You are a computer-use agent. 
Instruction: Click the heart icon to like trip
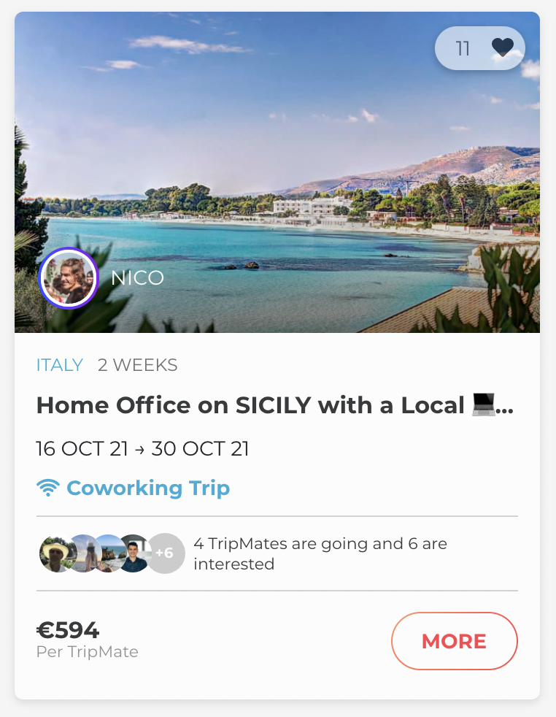click(x=502, y=48)
